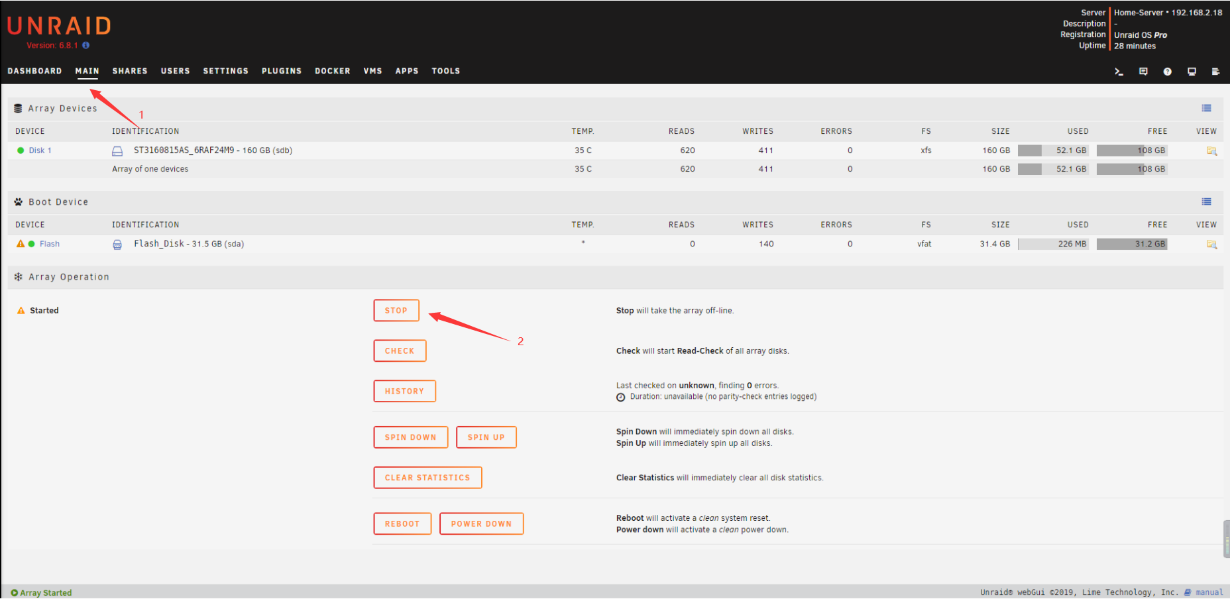Browse Flash device using View folder icon

(x=1211, y=245)
